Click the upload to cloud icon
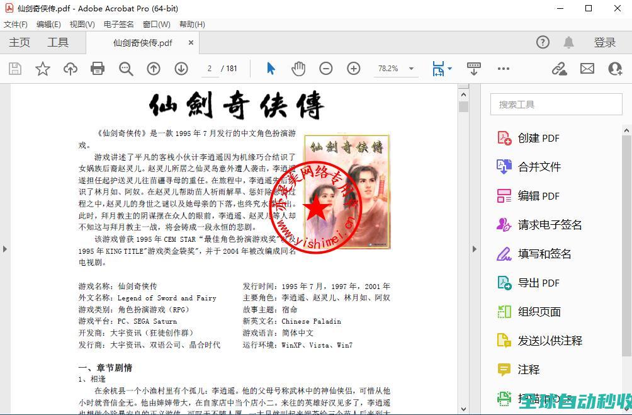Image resolution: width=632 pixels, height=415 pixels. (70, 69)
